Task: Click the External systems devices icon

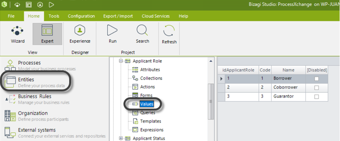Action: coord(10,132)
